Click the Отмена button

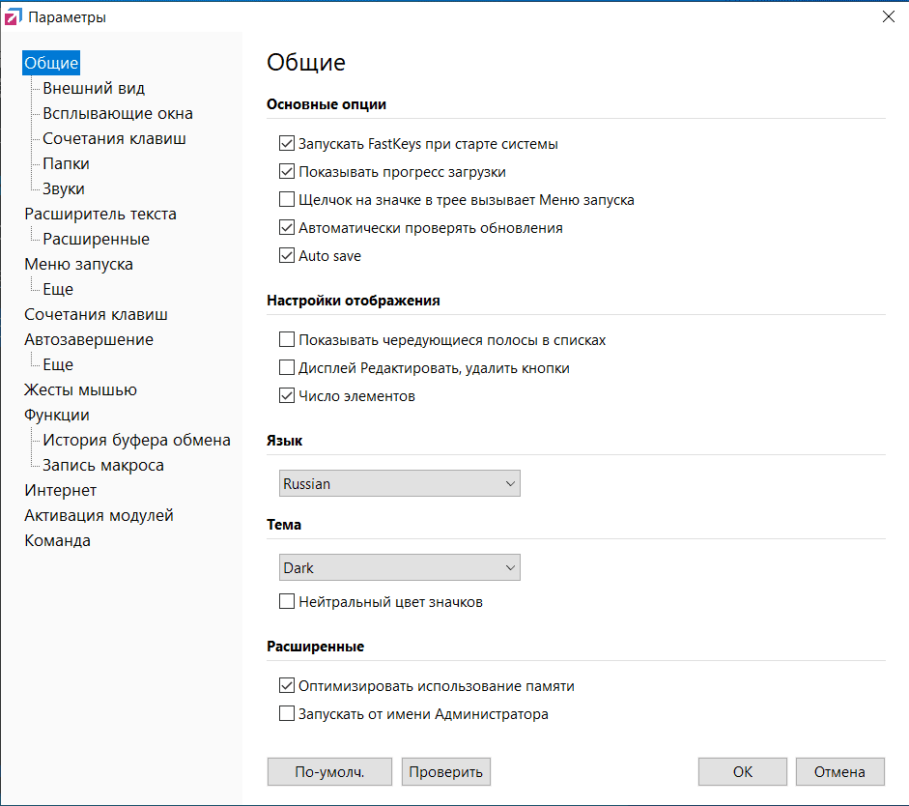pyautogui.click(x=839, y=772)
